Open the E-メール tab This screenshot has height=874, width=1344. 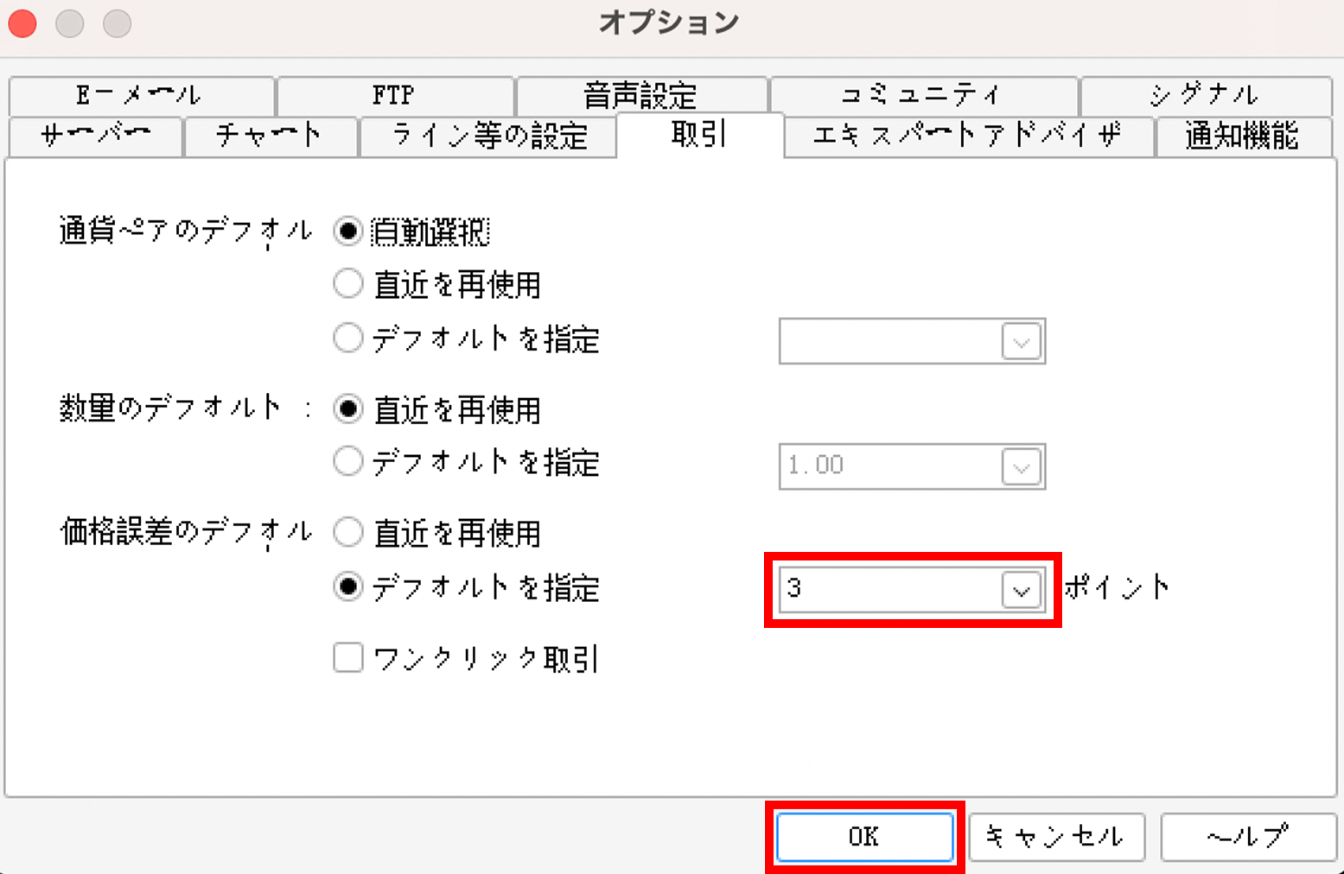point(140,95)
